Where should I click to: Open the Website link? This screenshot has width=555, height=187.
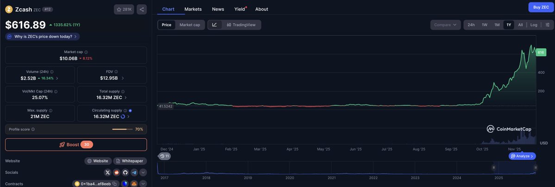click(x=98, y=161)
